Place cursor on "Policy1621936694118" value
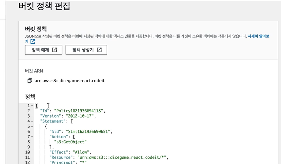281x164 pixels. 78,111
